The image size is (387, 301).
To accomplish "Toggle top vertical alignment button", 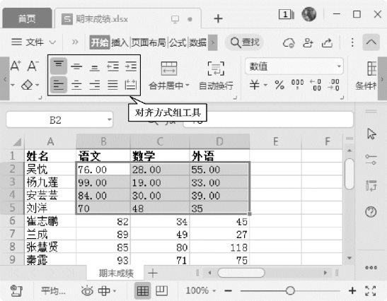I will 59,66.
